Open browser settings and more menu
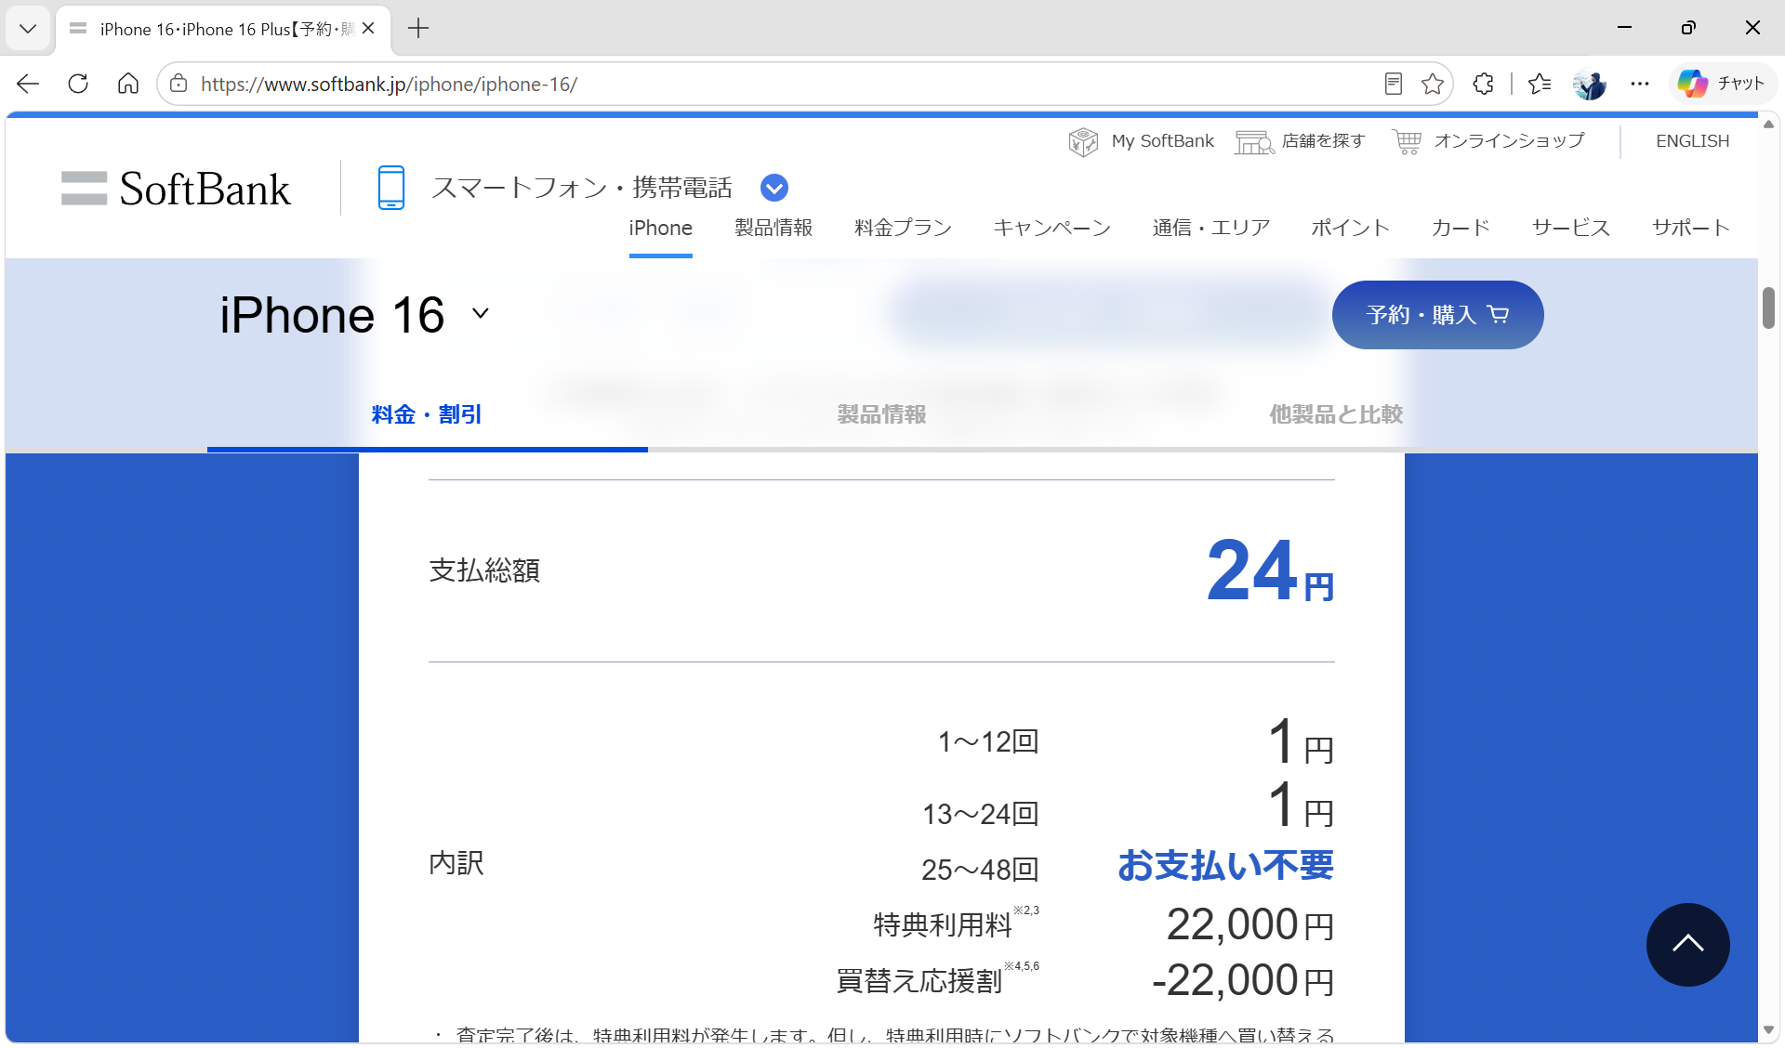 pyautogui.click(x=1640, y=84)
